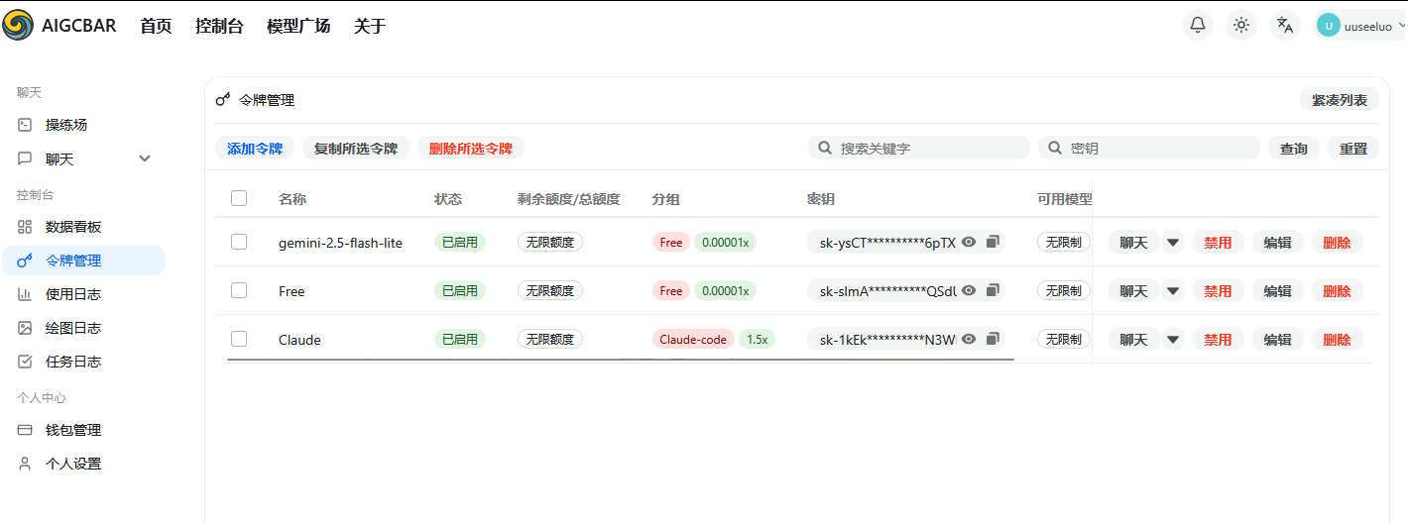Click the search magnifier in 搜索关键字 field
This screenshot has height=523, width=1408.
tap(825, 149)
